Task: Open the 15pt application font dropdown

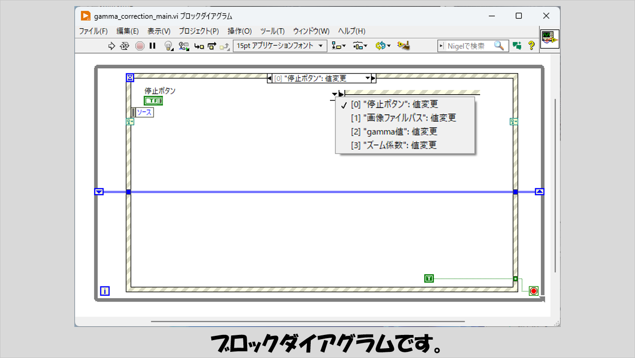Action: pyautogui.click(x=280, y=46)
